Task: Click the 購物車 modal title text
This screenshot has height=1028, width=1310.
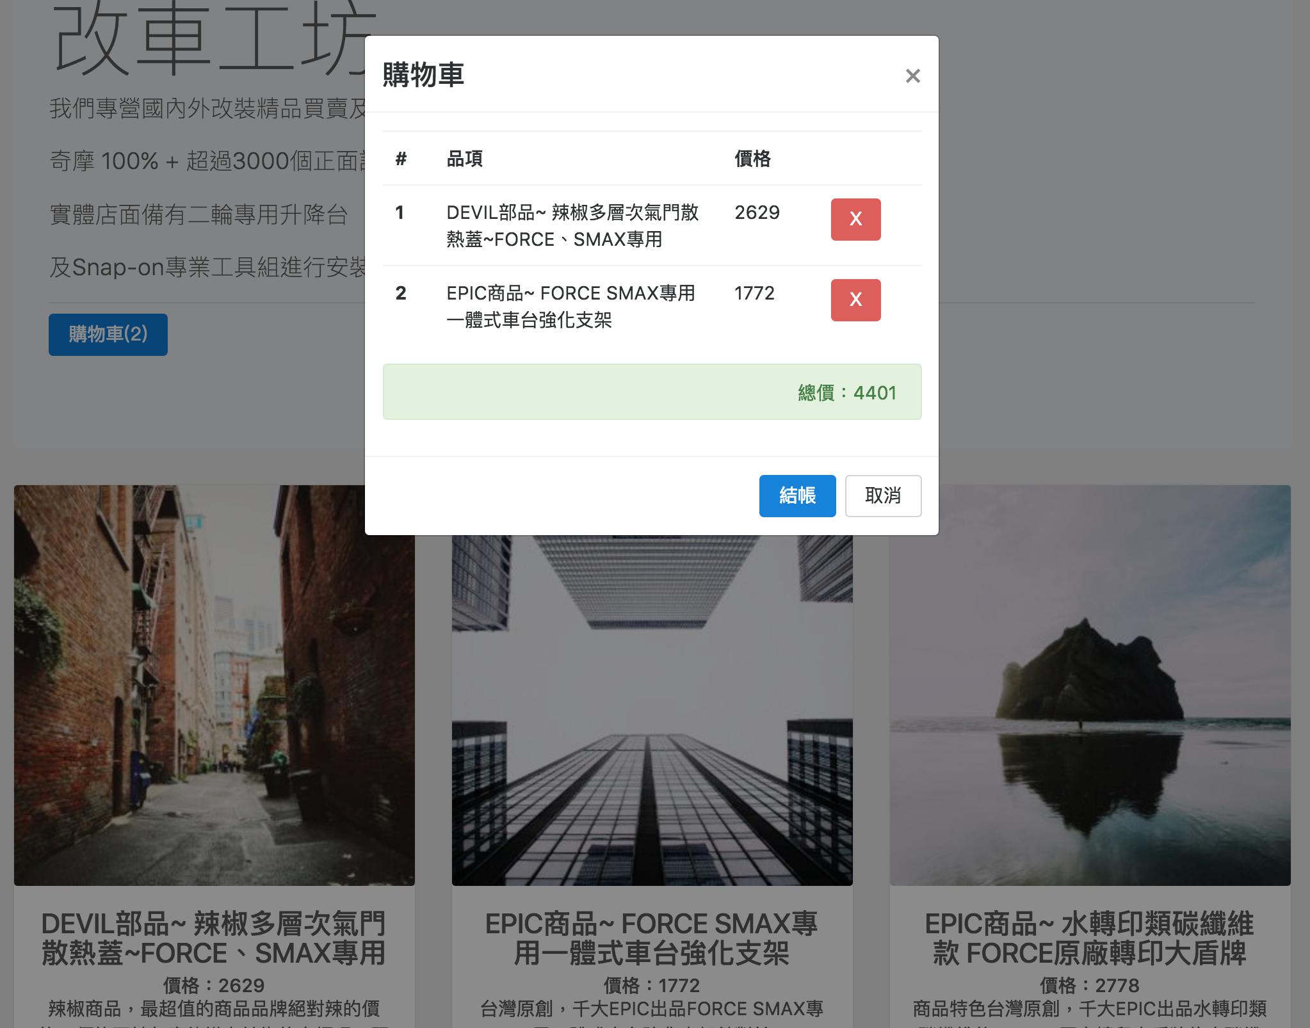Action: (x=423, y=75)
